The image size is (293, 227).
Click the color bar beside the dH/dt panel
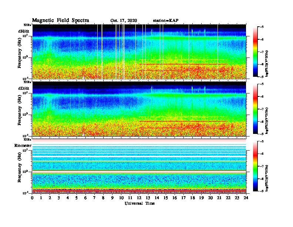click(255, 52)
